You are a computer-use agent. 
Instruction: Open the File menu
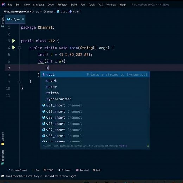tap(10, 5)
